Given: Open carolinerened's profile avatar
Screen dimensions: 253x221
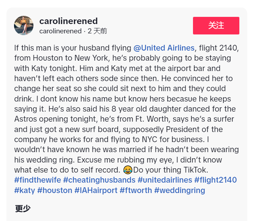Looking at the screenshot, I should tap(24, 25).
